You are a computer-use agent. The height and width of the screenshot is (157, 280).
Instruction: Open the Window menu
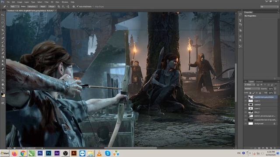click(65, 2)
